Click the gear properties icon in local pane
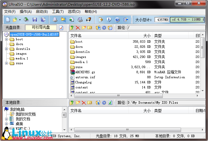 pos(104,102)
